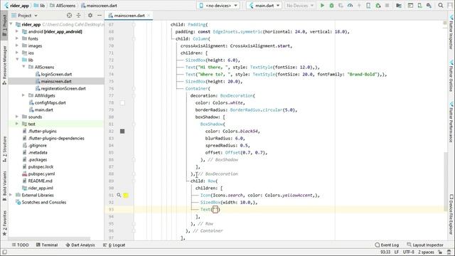Collapse the rider_app root node
The height and width of the screenshot is (256, 455).
(11, 24)
